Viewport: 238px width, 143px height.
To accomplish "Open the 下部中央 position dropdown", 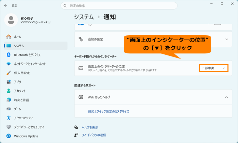I will tap(214, 68).
